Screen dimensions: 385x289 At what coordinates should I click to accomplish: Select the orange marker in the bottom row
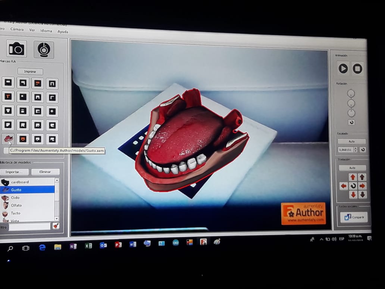(23, 139)
